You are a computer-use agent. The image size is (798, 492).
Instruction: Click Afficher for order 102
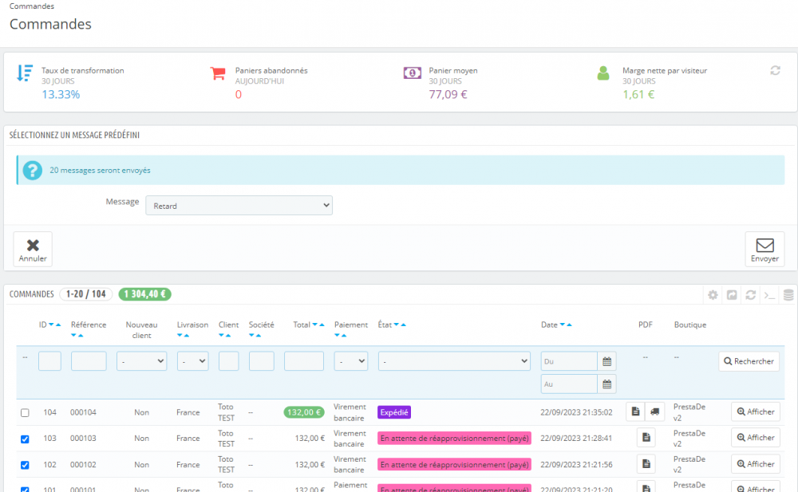(755, 464)
